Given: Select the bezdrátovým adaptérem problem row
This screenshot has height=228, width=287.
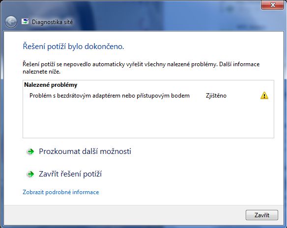Looking at the screenshot, I should pyautogui.click(x=148, y=96).
